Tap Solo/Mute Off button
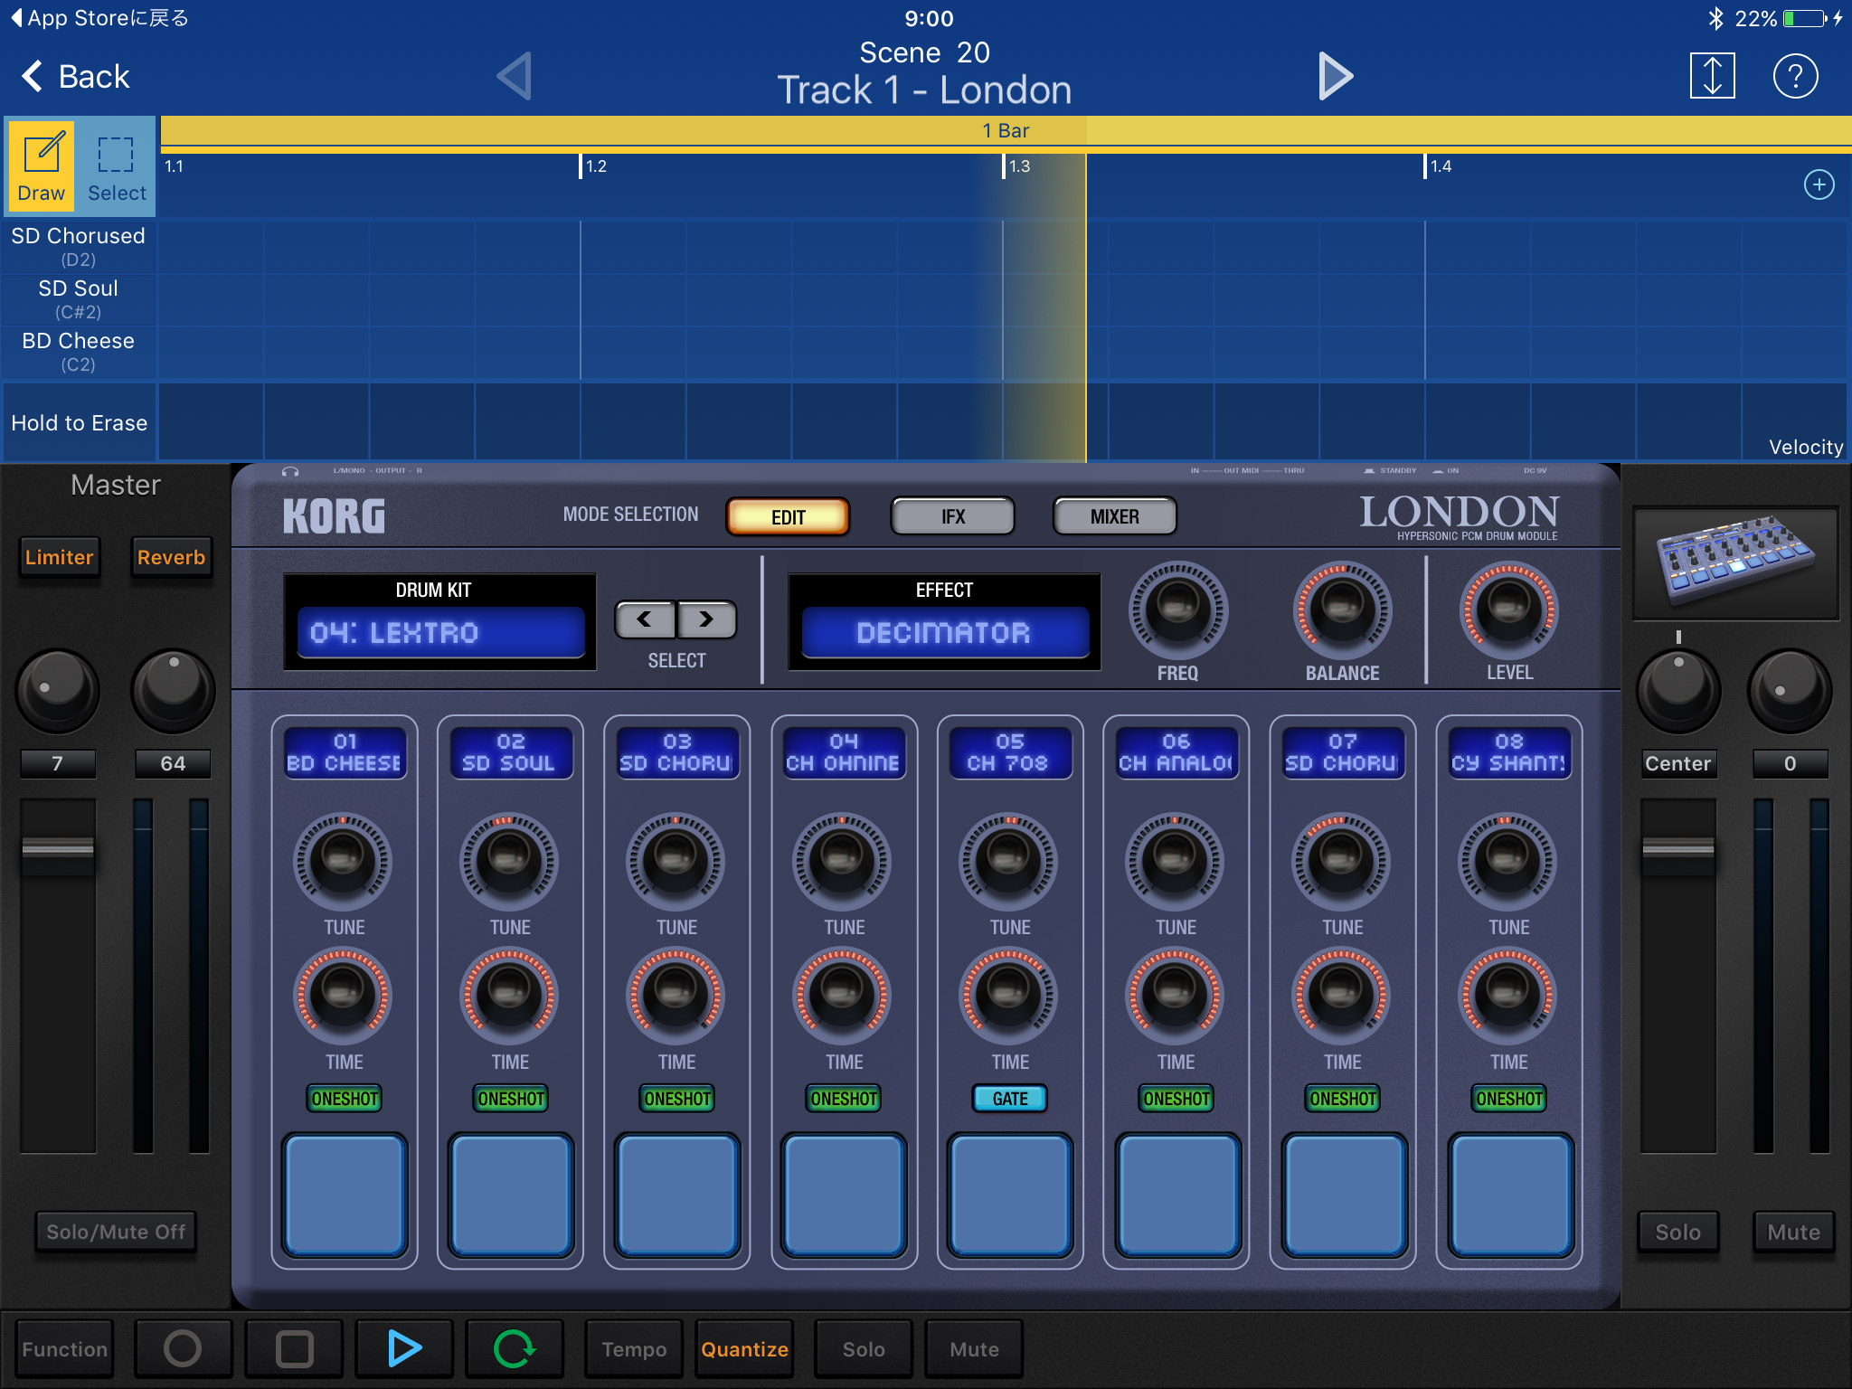The height and width of the screenshot is (1389, 1852). pos(116,1232)
